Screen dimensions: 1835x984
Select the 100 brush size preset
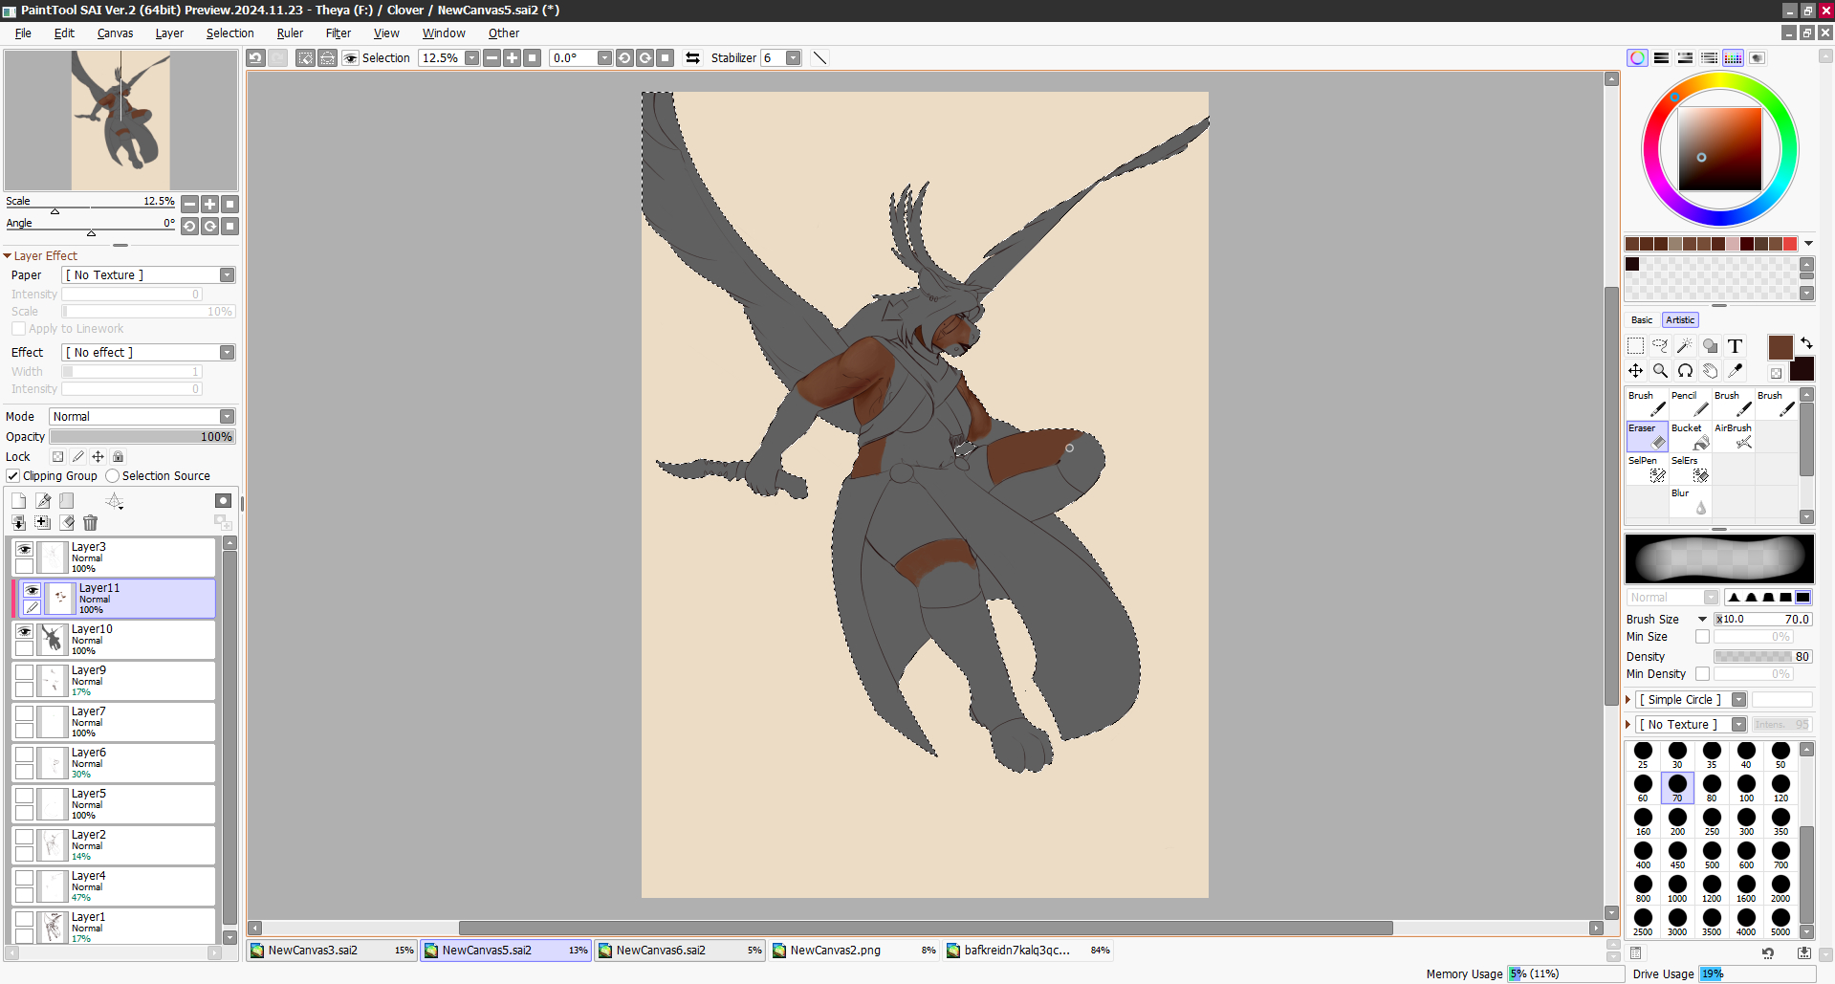coord(1746,788)
